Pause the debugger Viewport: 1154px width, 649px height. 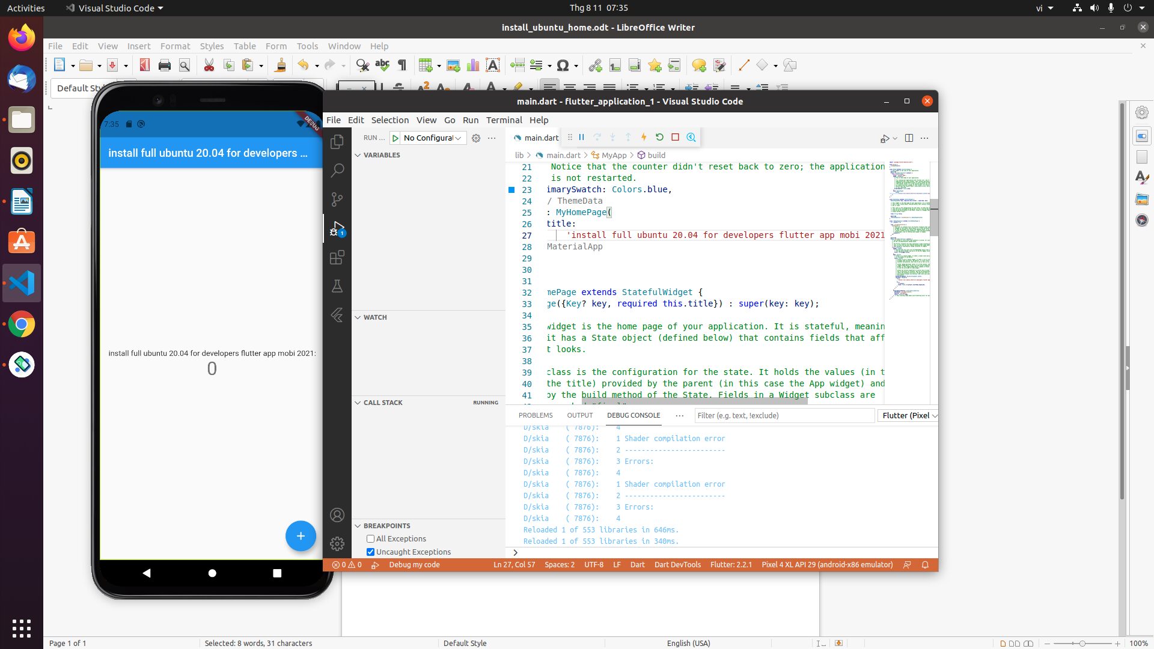(581, 137)
